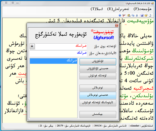
Task: Click the field showing the red unknown word
Action: (61, 46)
